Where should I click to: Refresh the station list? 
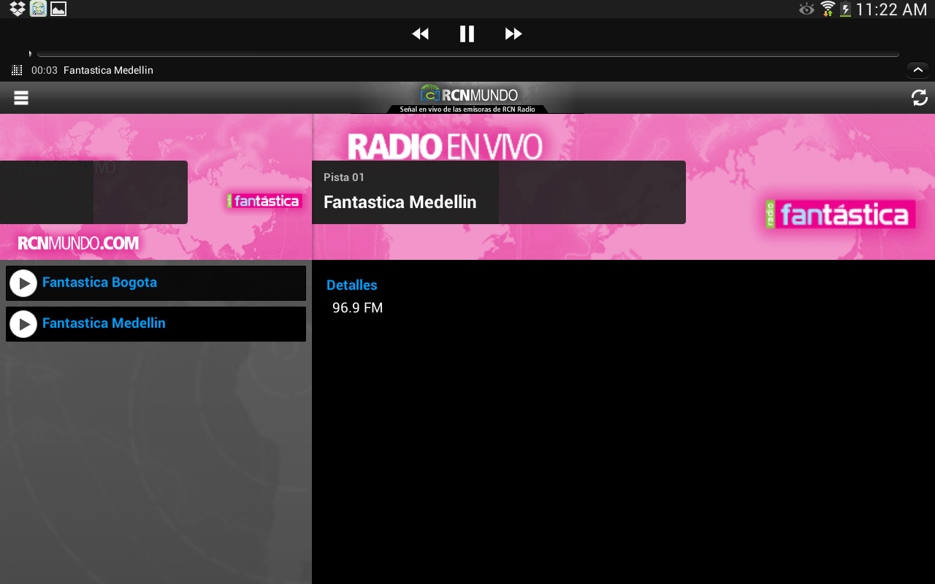pos(919,98)
